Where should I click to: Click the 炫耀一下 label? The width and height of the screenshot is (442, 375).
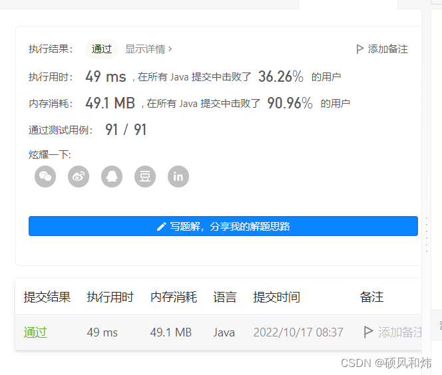pos(50,154)
